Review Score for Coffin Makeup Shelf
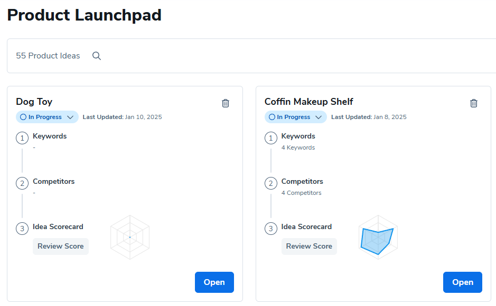 [x=309, y=246]
